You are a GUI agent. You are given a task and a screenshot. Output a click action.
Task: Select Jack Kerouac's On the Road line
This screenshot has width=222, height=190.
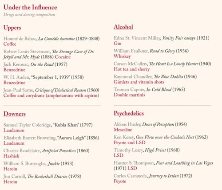pos(36,64)
